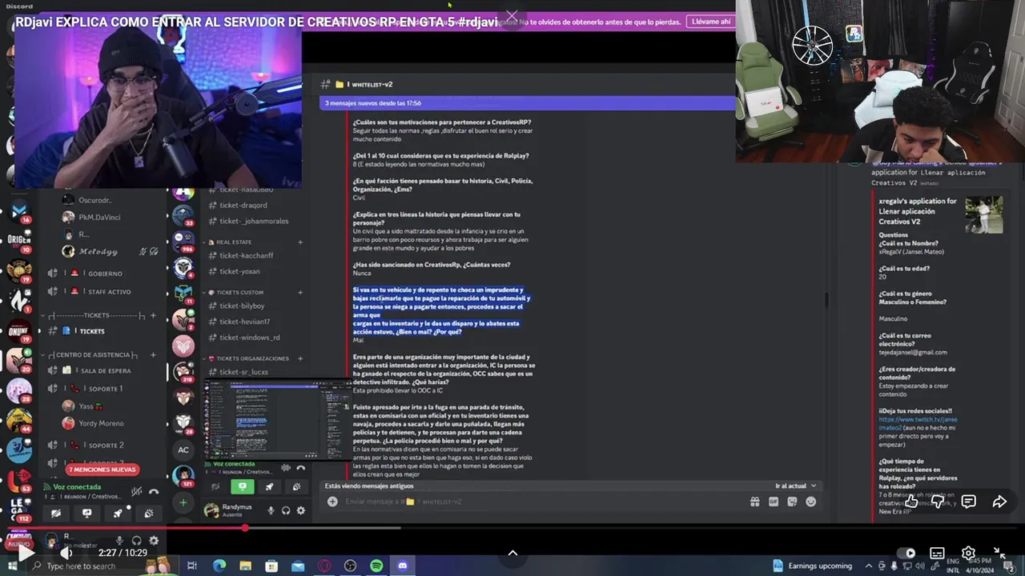Deafen Randymus headphones
The image size is (1025, 576).
click(x=286, y=510)
